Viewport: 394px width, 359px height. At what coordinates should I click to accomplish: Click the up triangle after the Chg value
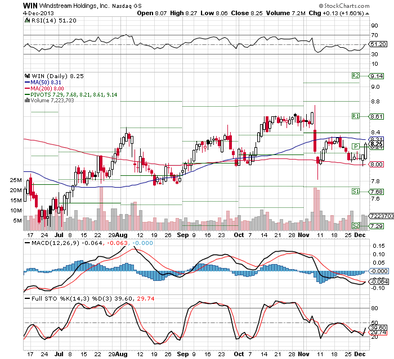pos(367,13)
